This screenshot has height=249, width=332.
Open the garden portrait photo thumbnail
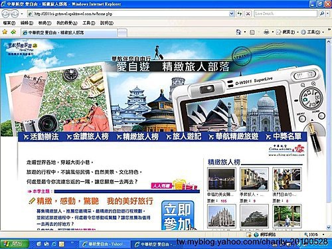pos(287,216)
